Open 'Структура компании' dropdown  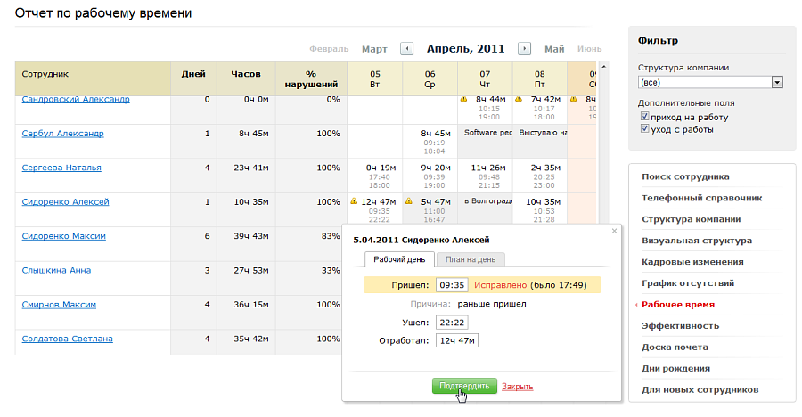click(710, 82)
